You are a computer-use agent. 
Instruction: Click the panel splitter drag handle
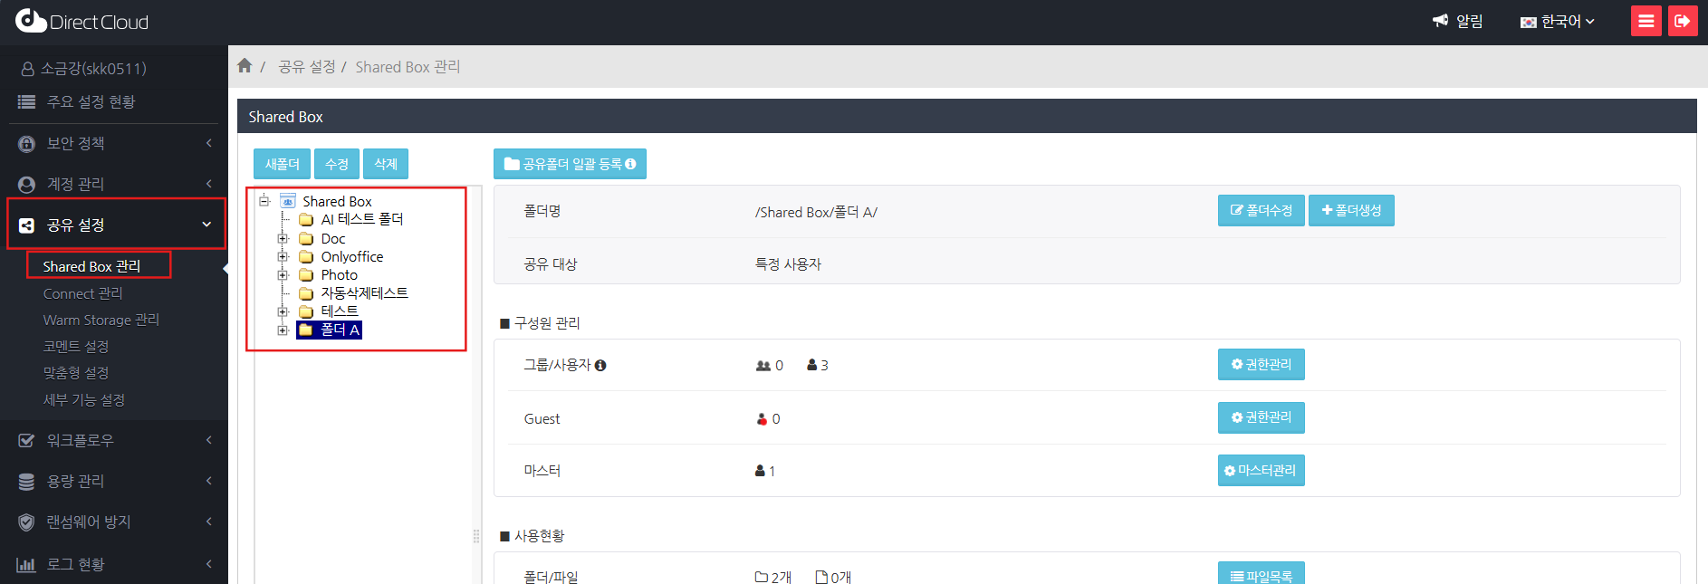[476, 536]
